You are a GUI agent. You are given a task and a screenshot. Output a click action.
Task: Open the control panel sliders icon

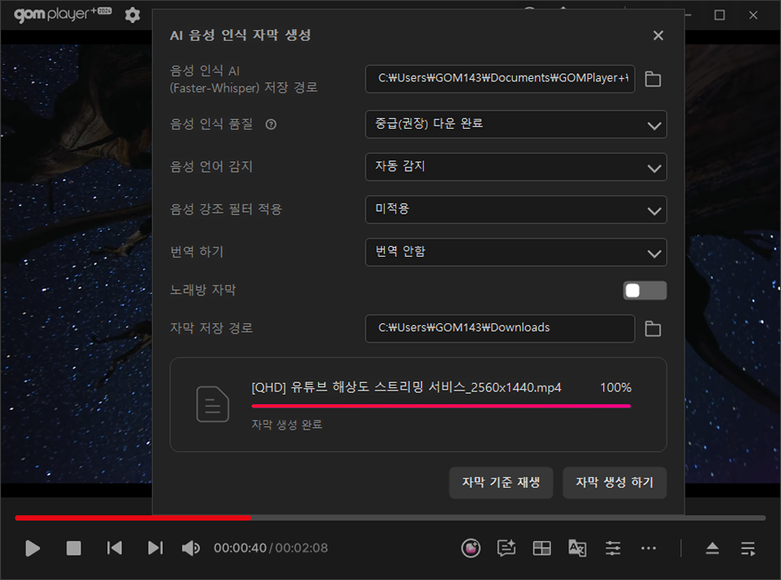pyautogui.click(x=613, y=548)
